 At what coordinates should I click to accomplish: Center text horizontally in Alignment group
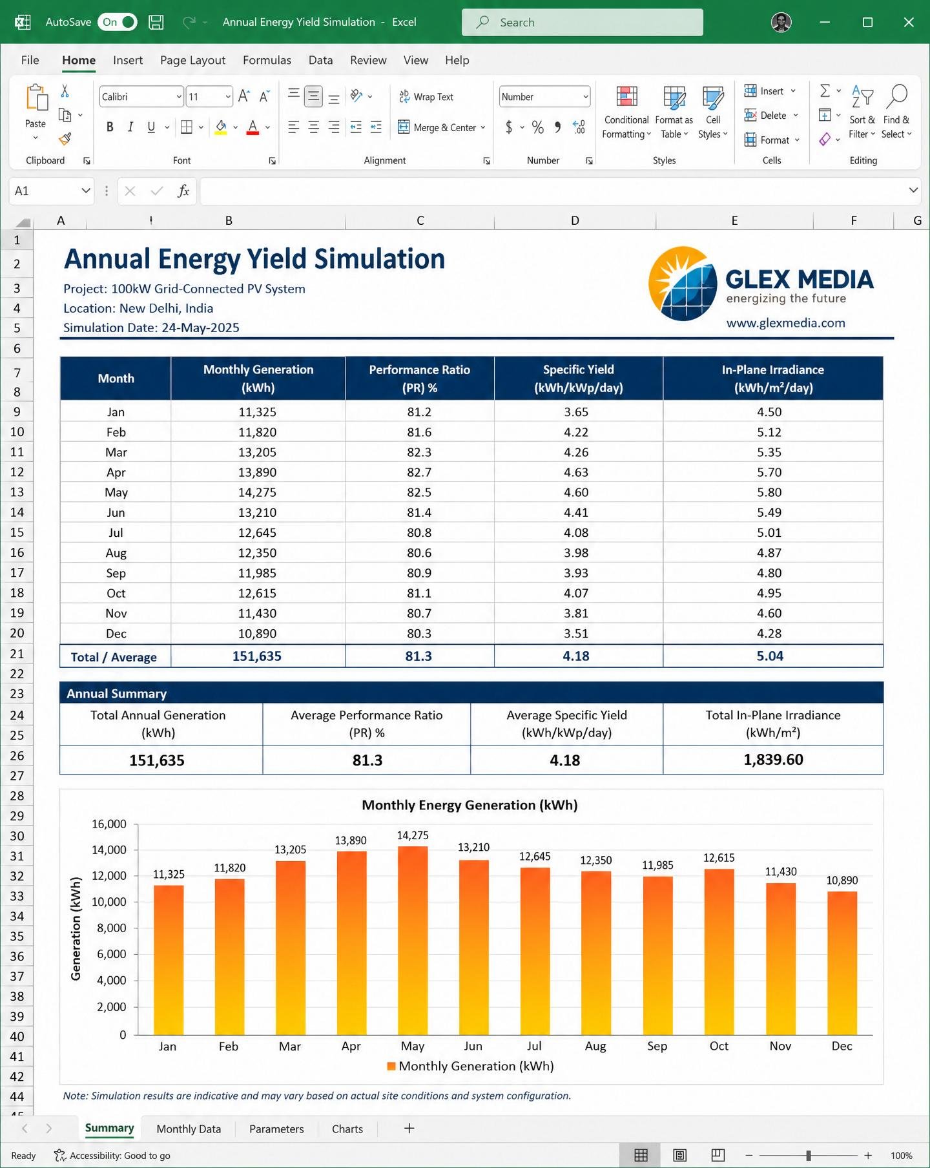pyautogui.click(x=313, y=127)
